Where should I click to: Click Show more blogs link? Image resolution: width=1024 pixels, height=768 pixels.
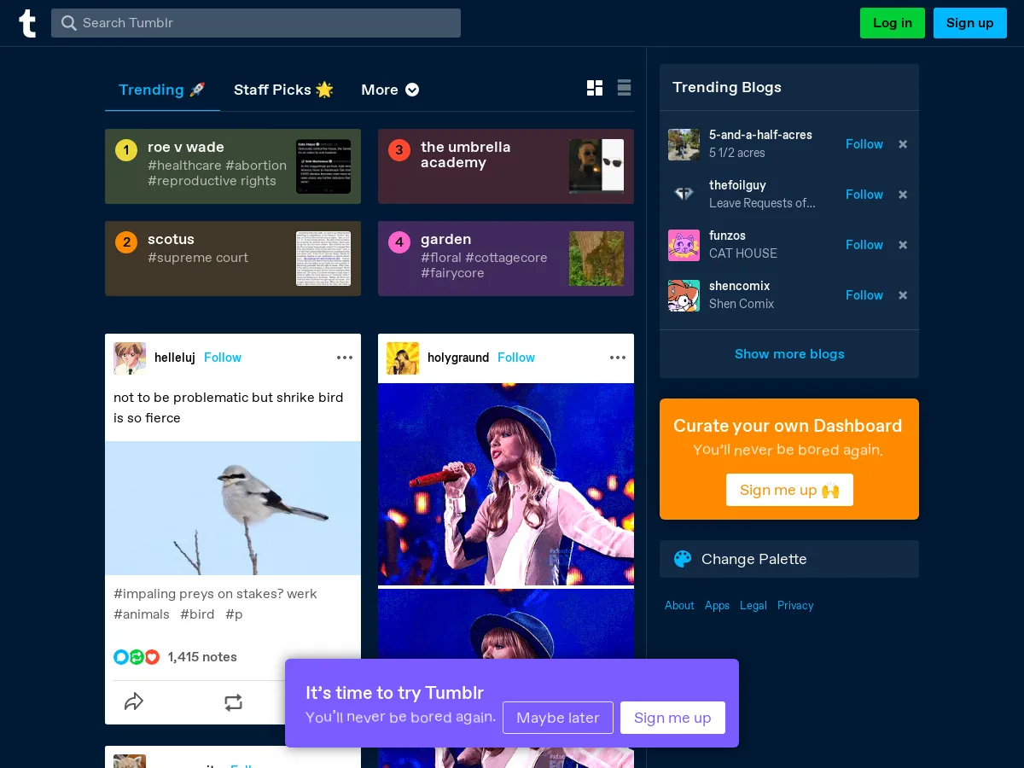789,354
